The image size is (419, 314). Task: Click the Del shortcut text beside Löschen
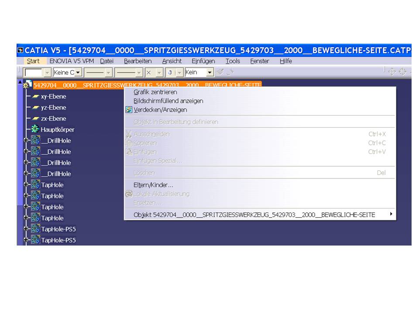pyautogui.click(x=381, y=173)
